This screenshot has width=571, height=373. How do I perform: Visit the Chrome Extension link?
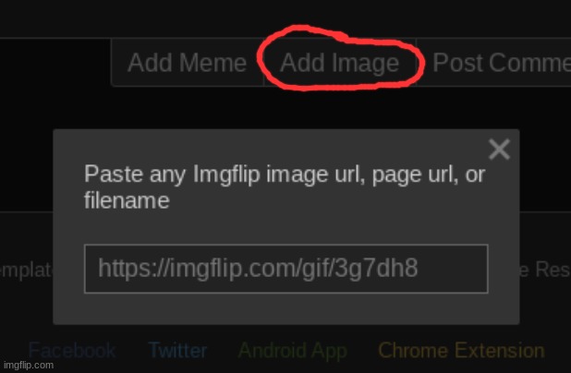[460, 351]
